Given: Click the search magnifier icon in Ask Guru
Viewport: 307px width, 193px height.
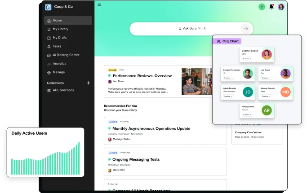Looking at the screenshot, I should 180,29.
